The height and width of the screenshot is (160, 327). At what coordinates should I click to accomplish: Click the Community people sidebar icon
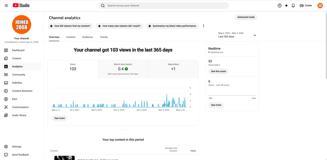[6, 75]
